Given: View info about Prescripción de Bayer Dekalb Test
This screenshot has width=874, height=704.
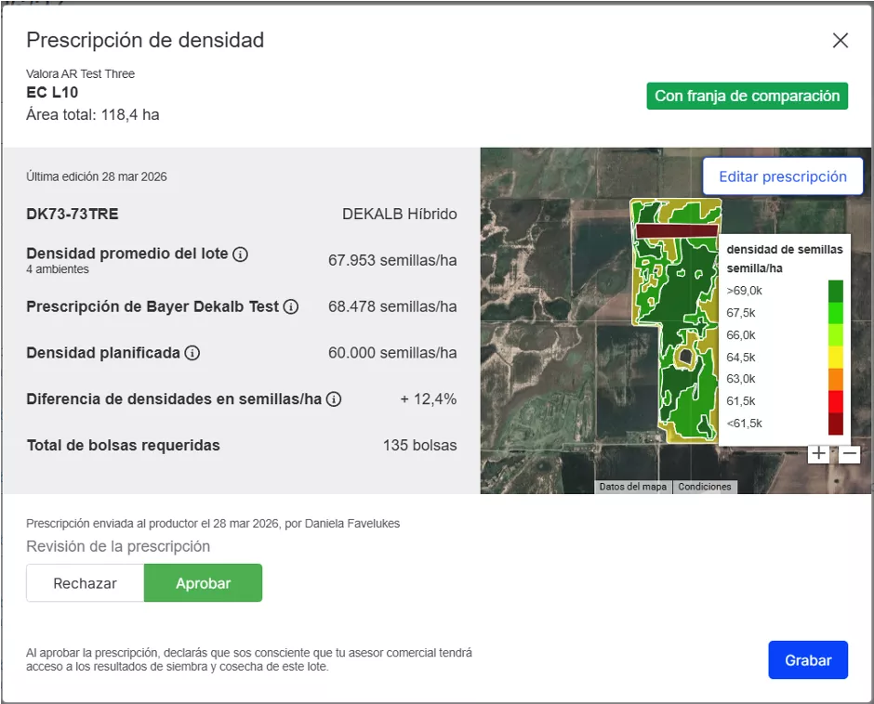Looking at the screenshot, I should [289, 306].
